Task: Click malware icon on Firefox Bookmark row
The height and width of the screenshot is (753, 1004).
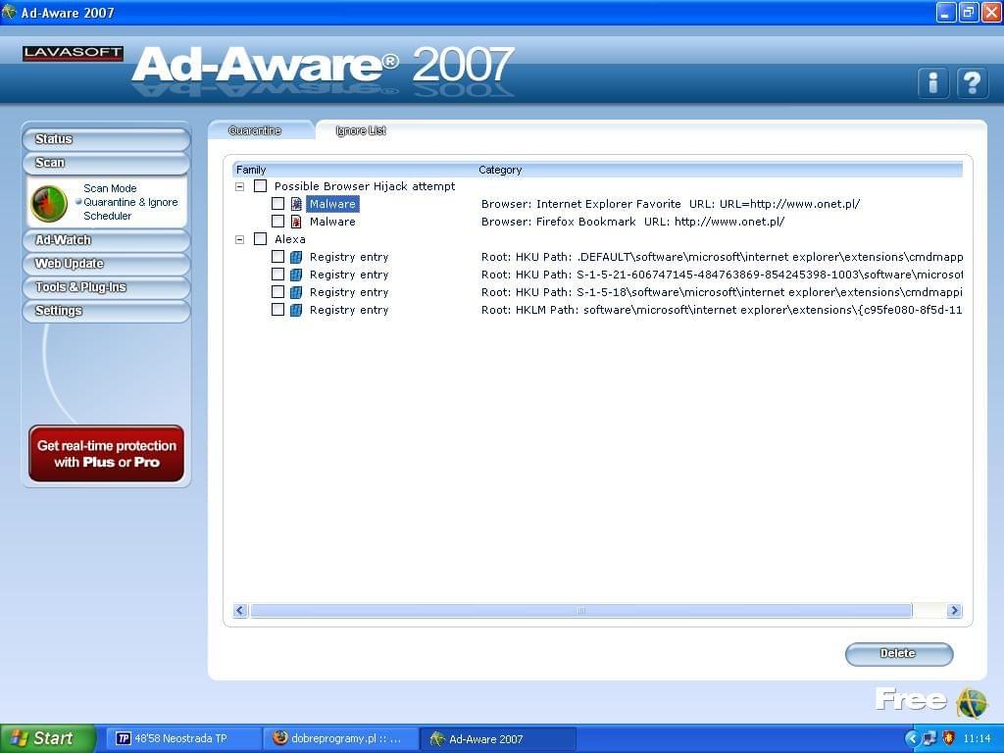Action: tap(296, 222)
